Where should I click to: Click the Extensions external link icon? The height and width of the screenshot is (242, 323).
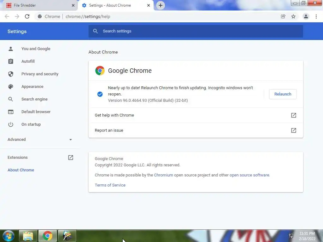coord(71,158)
